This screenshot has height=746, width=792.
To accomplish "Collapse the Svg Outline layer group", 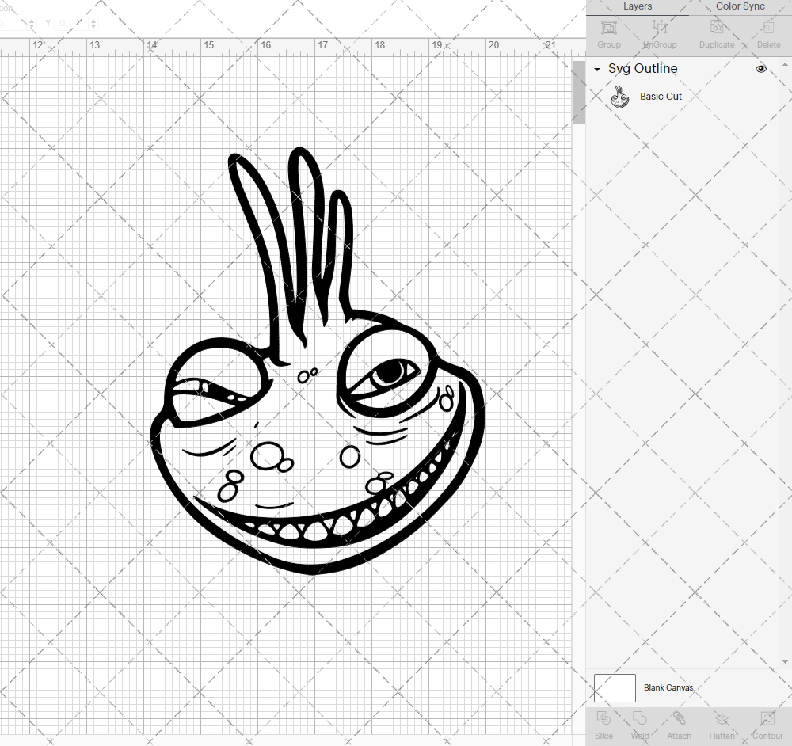I will pyautogui.click(x=596, y=69).
